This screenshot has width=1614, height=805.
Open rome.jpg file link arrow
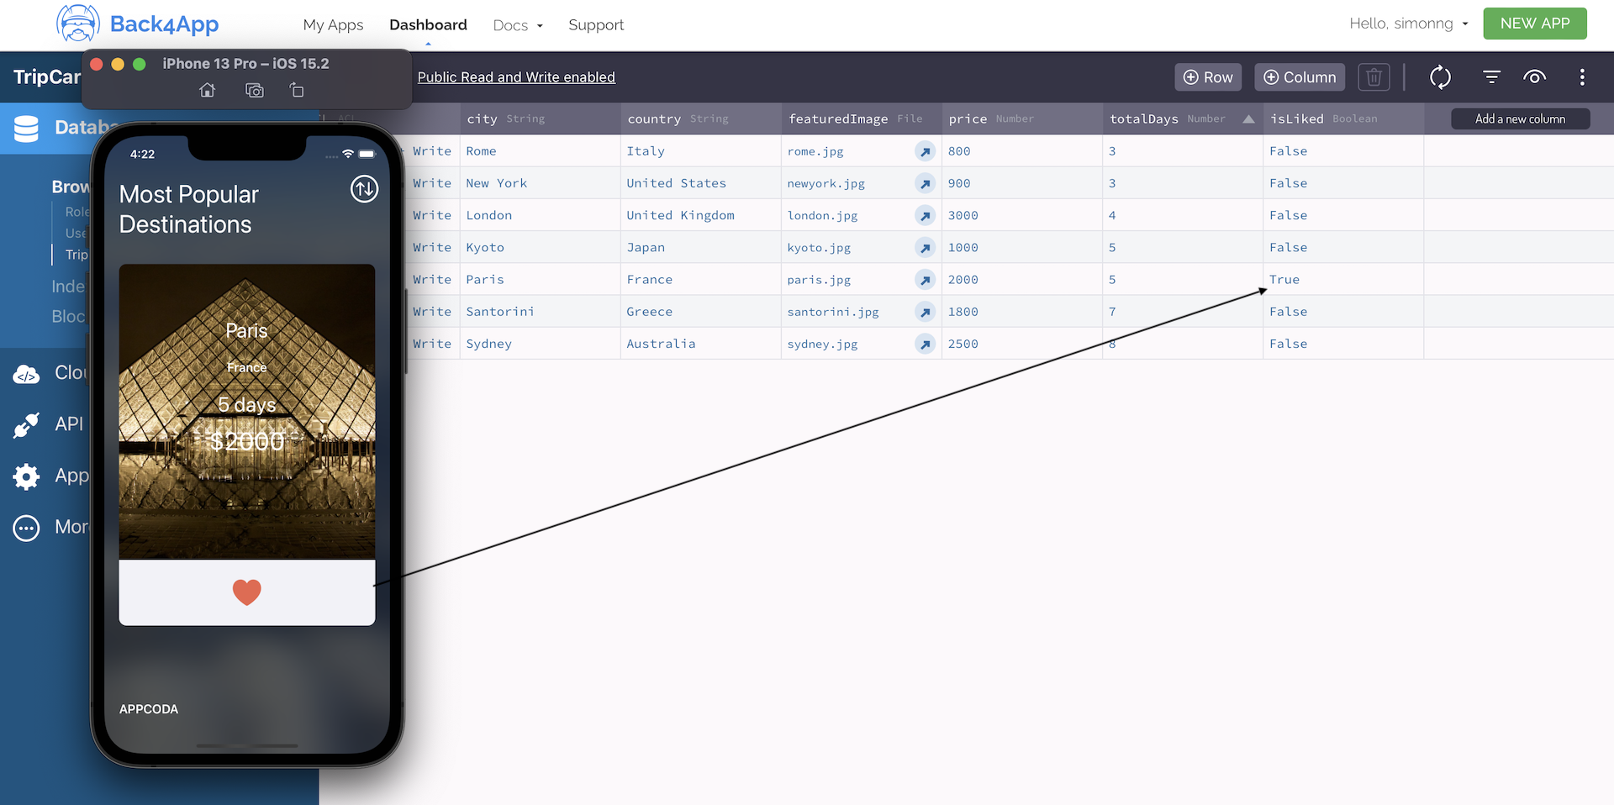[x=925, y=151]
